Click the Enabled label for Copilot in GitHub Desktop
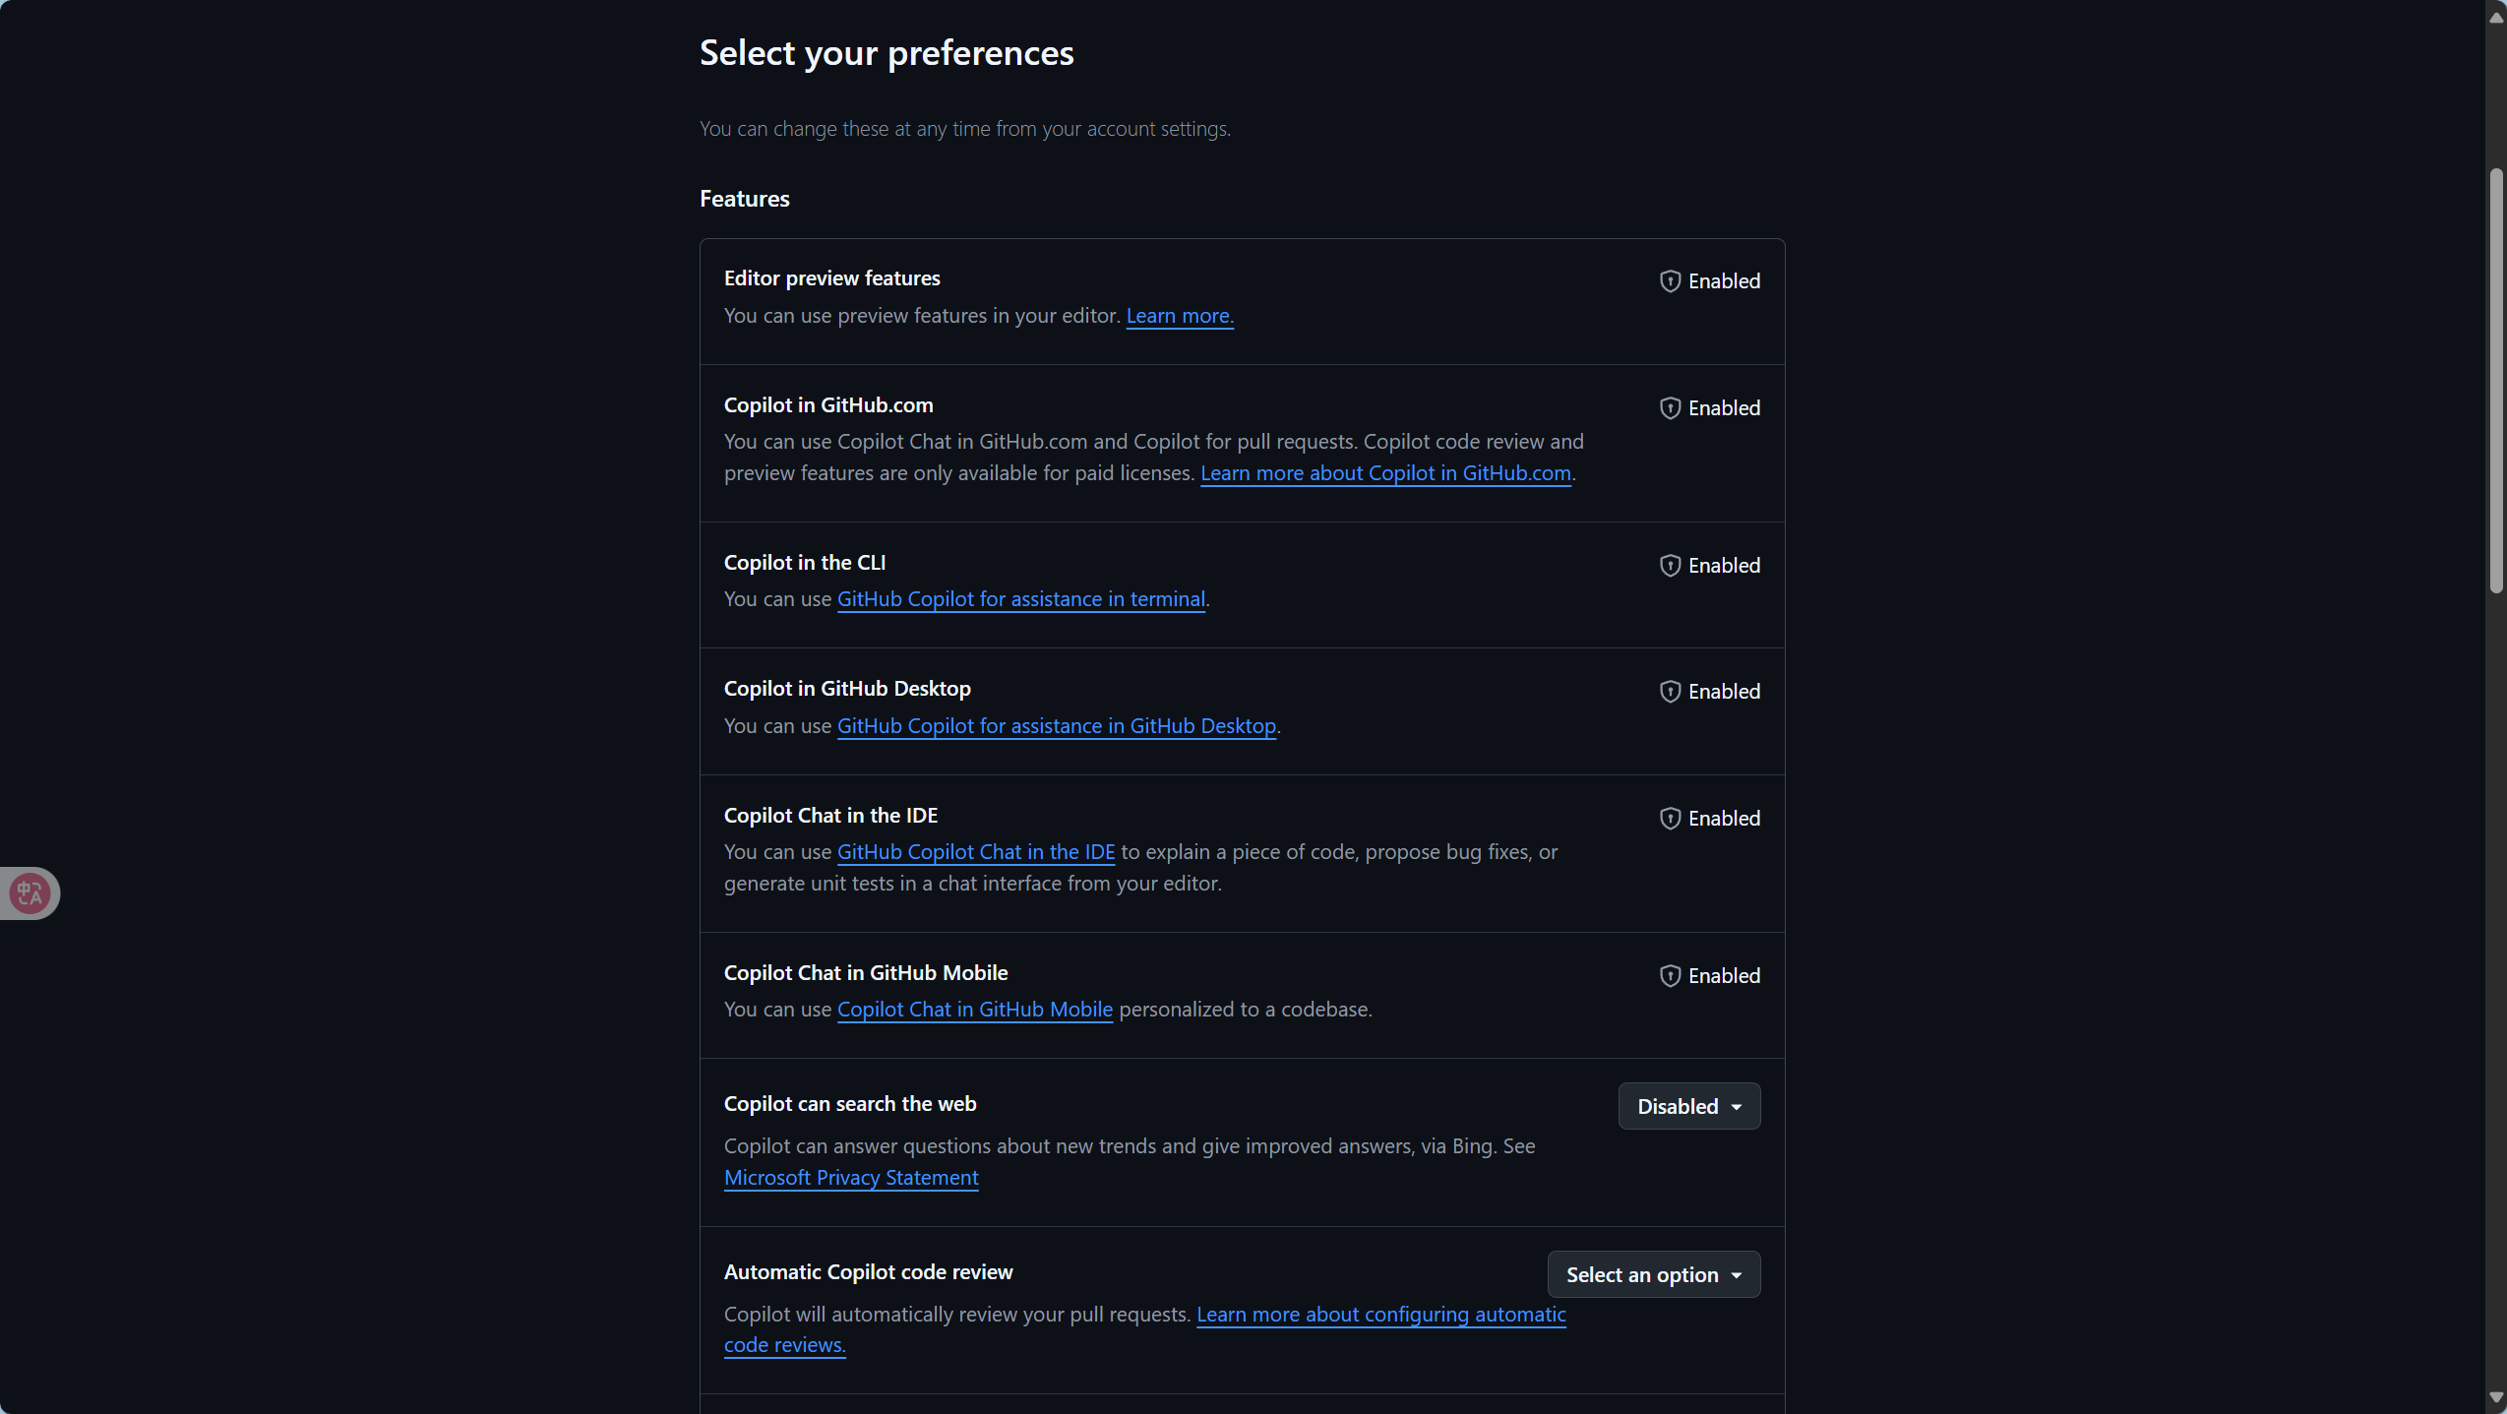Image resolution: width=2507 pixels, height=1414 pixels. pos(1724,692)
